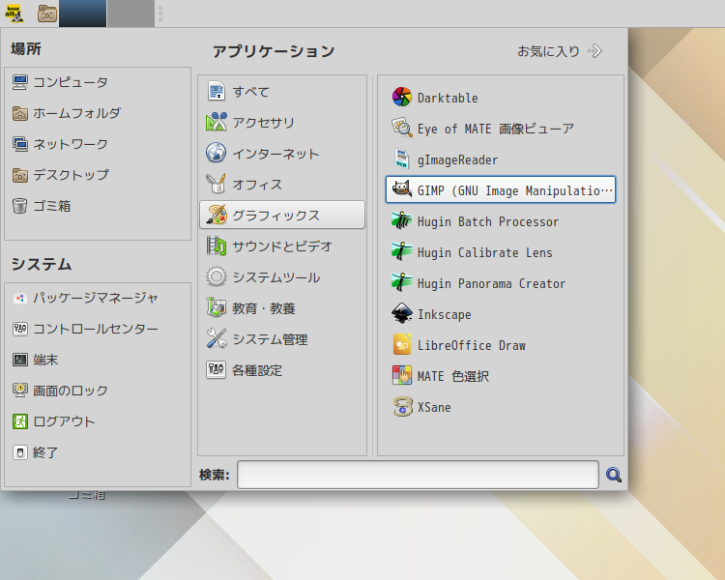
Task: Open LibreOffice Draw icon
Action: 402,345
